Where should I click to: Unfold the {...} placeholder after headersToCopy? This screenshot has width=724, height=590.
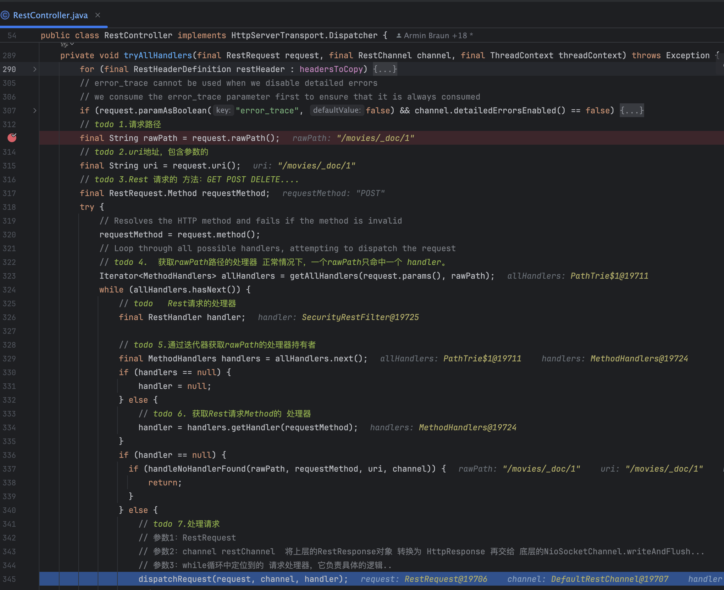(x=385, y=69)
